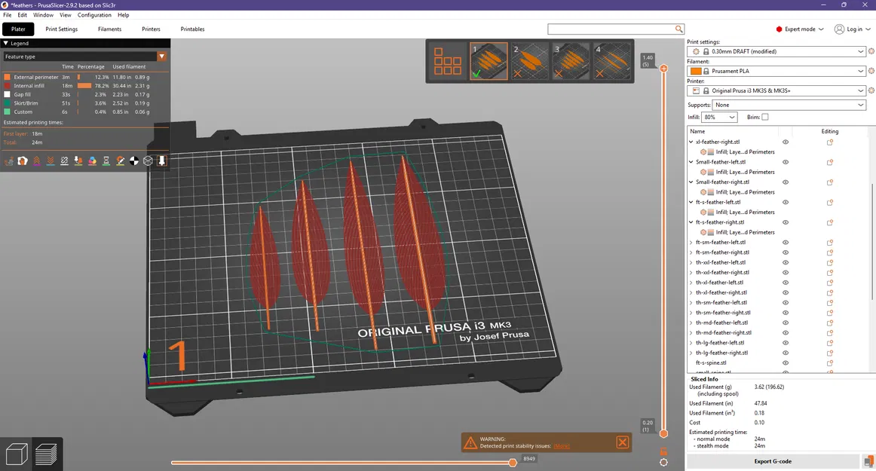Collapse xl-feather-right.stl tree node

click(x=691, y=142)
